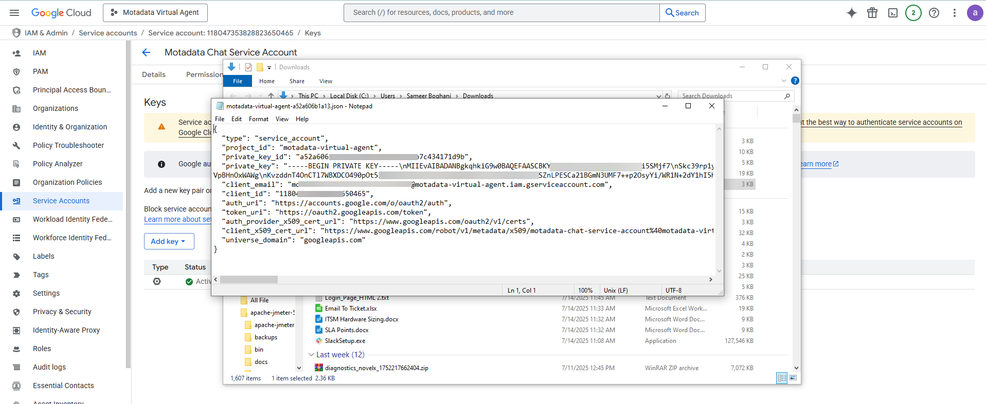The image size is (986, 404).
Task: Open Notepad Help menu
Action: point(302,119)
